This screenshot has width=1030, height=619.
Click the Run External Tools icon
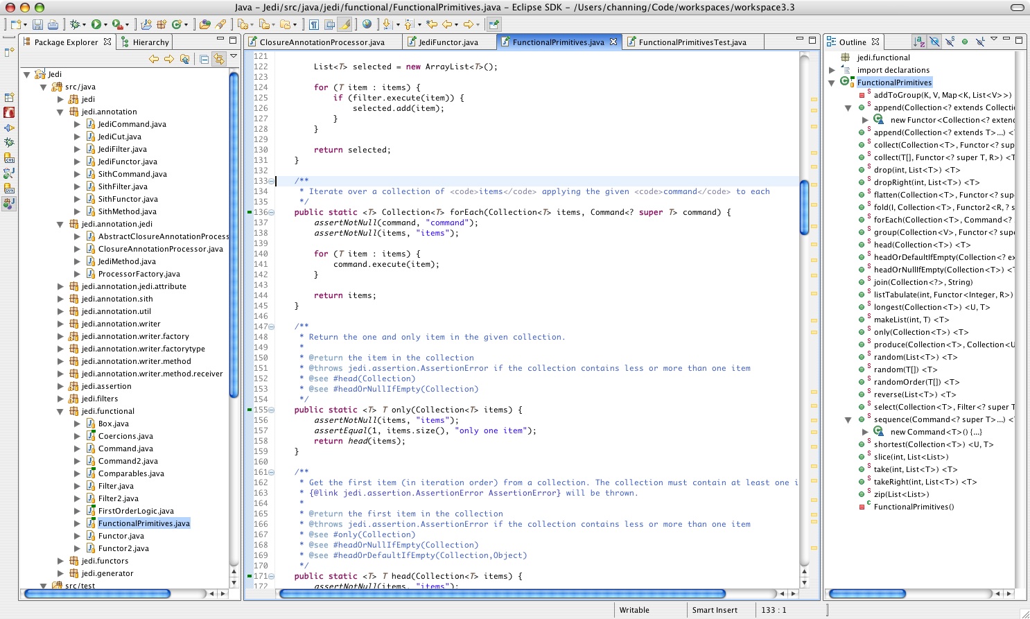(x=117, y=24)
